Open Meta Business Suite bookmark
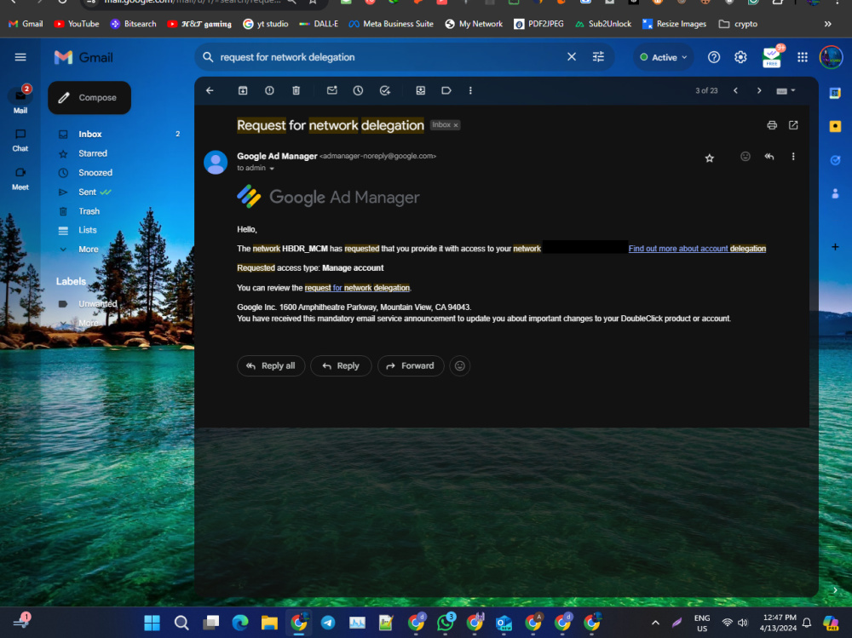The width and height of the screenshot is (852, 638). coord(391,24)
